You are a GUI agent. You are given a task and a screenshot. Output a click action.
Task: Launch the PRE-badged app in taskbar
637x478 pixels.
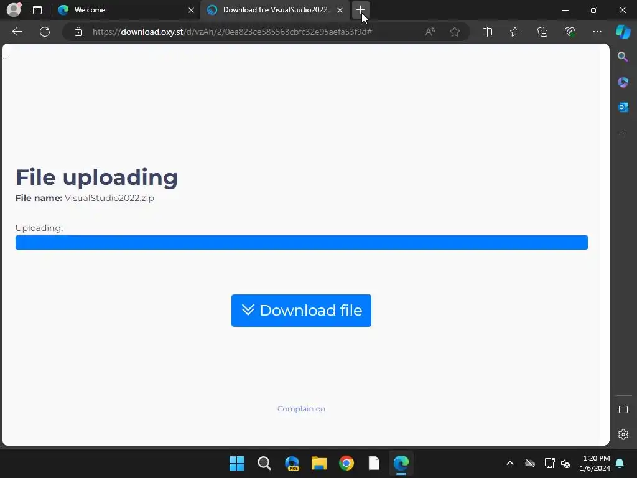pyautogui.click(x=292, y=463)
